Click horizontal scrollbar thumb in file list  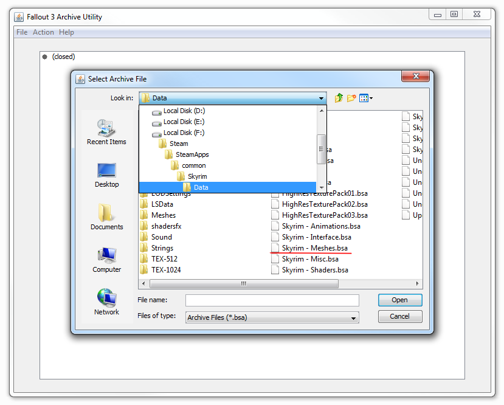tap(244, 283)
